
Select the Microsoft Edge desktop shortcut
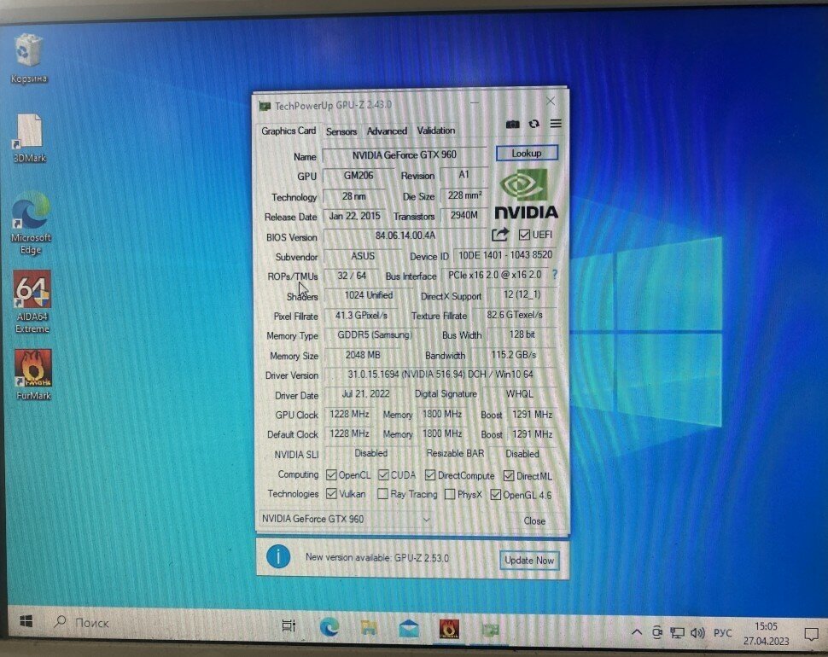31,224
